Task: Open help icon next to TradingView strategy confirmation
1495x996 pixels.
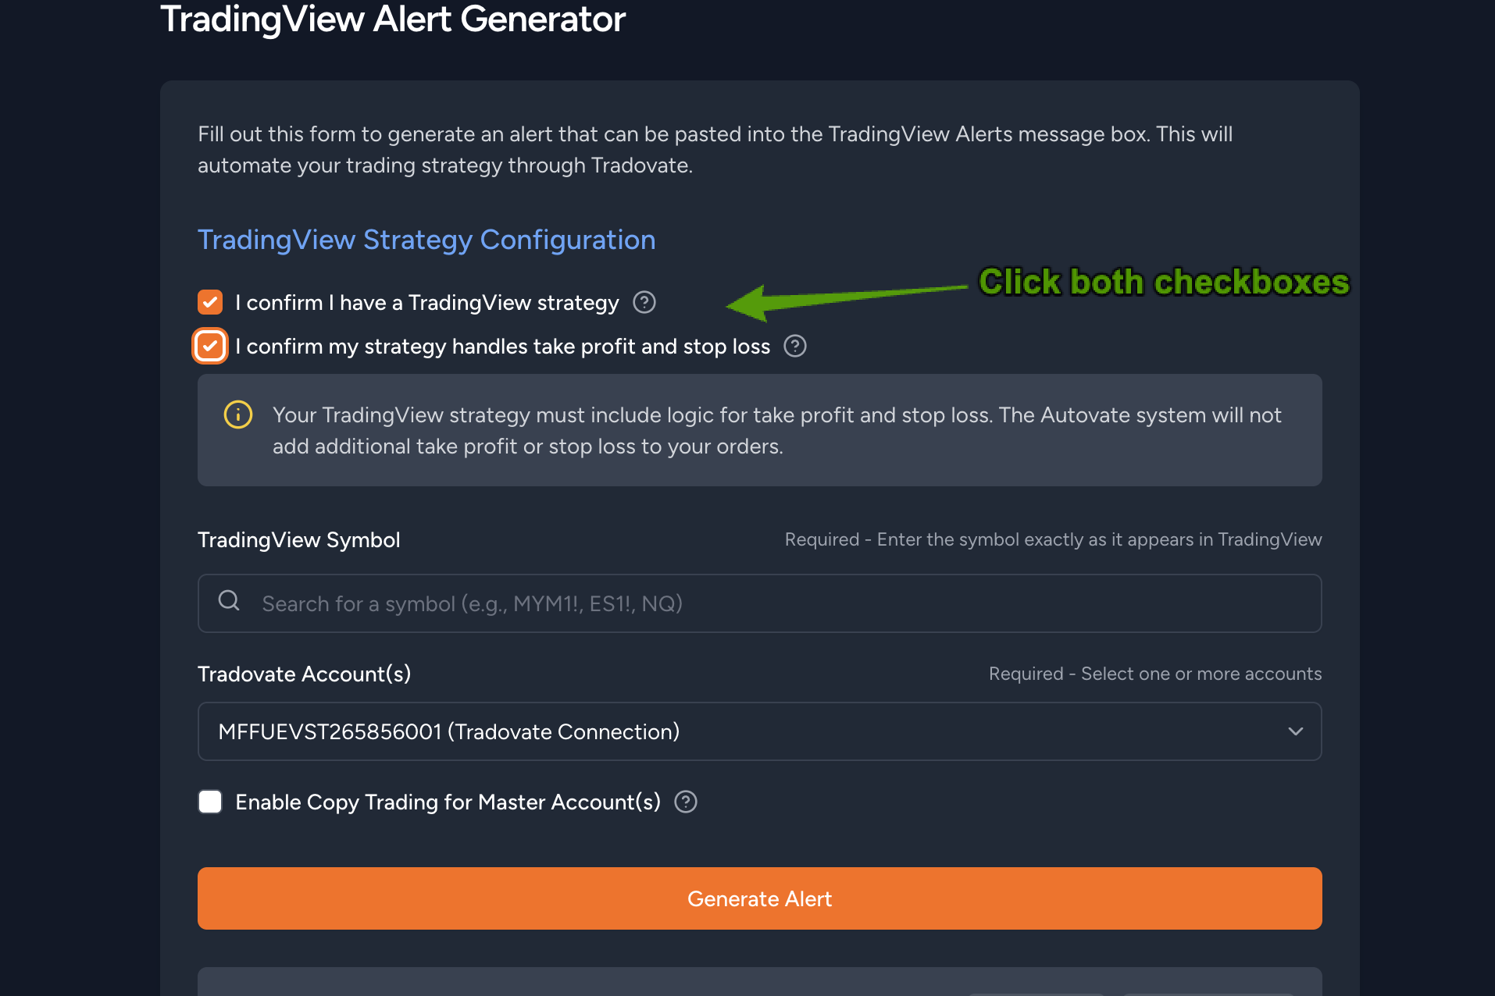Action: [644, 302]
